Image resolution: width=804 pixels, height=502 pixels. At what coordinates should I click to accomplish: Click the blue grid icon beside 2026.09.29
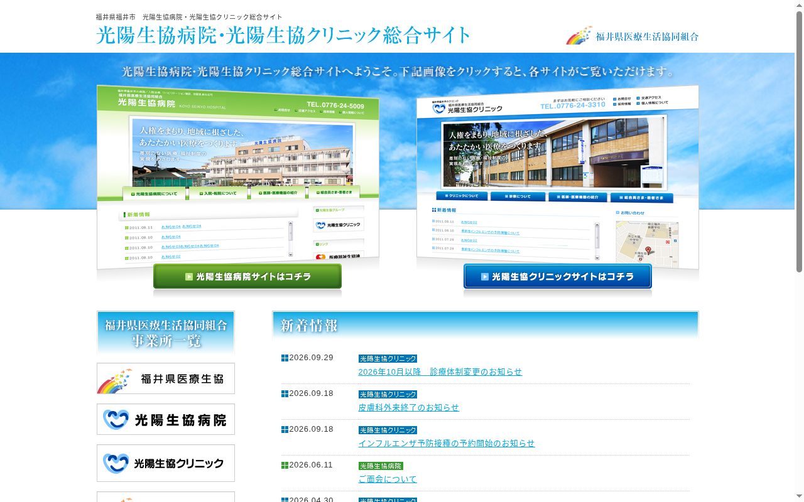[285, 358]
